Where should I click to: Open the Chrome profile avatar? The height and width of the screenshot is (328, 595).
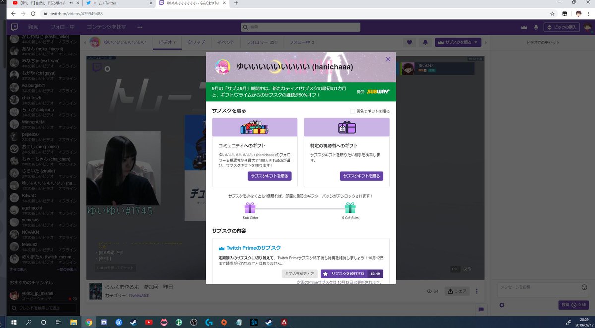[x=578, y=14]
